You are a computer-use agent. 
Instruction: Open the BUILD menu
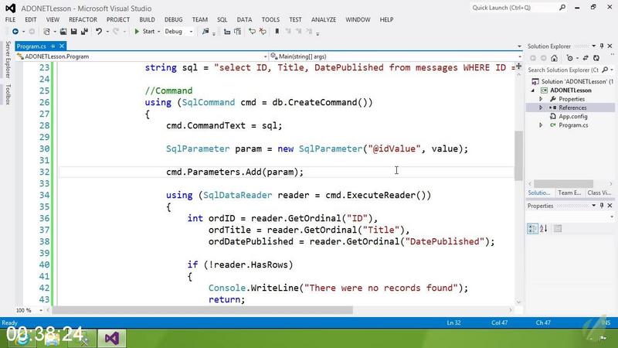(x=147, y=19)
